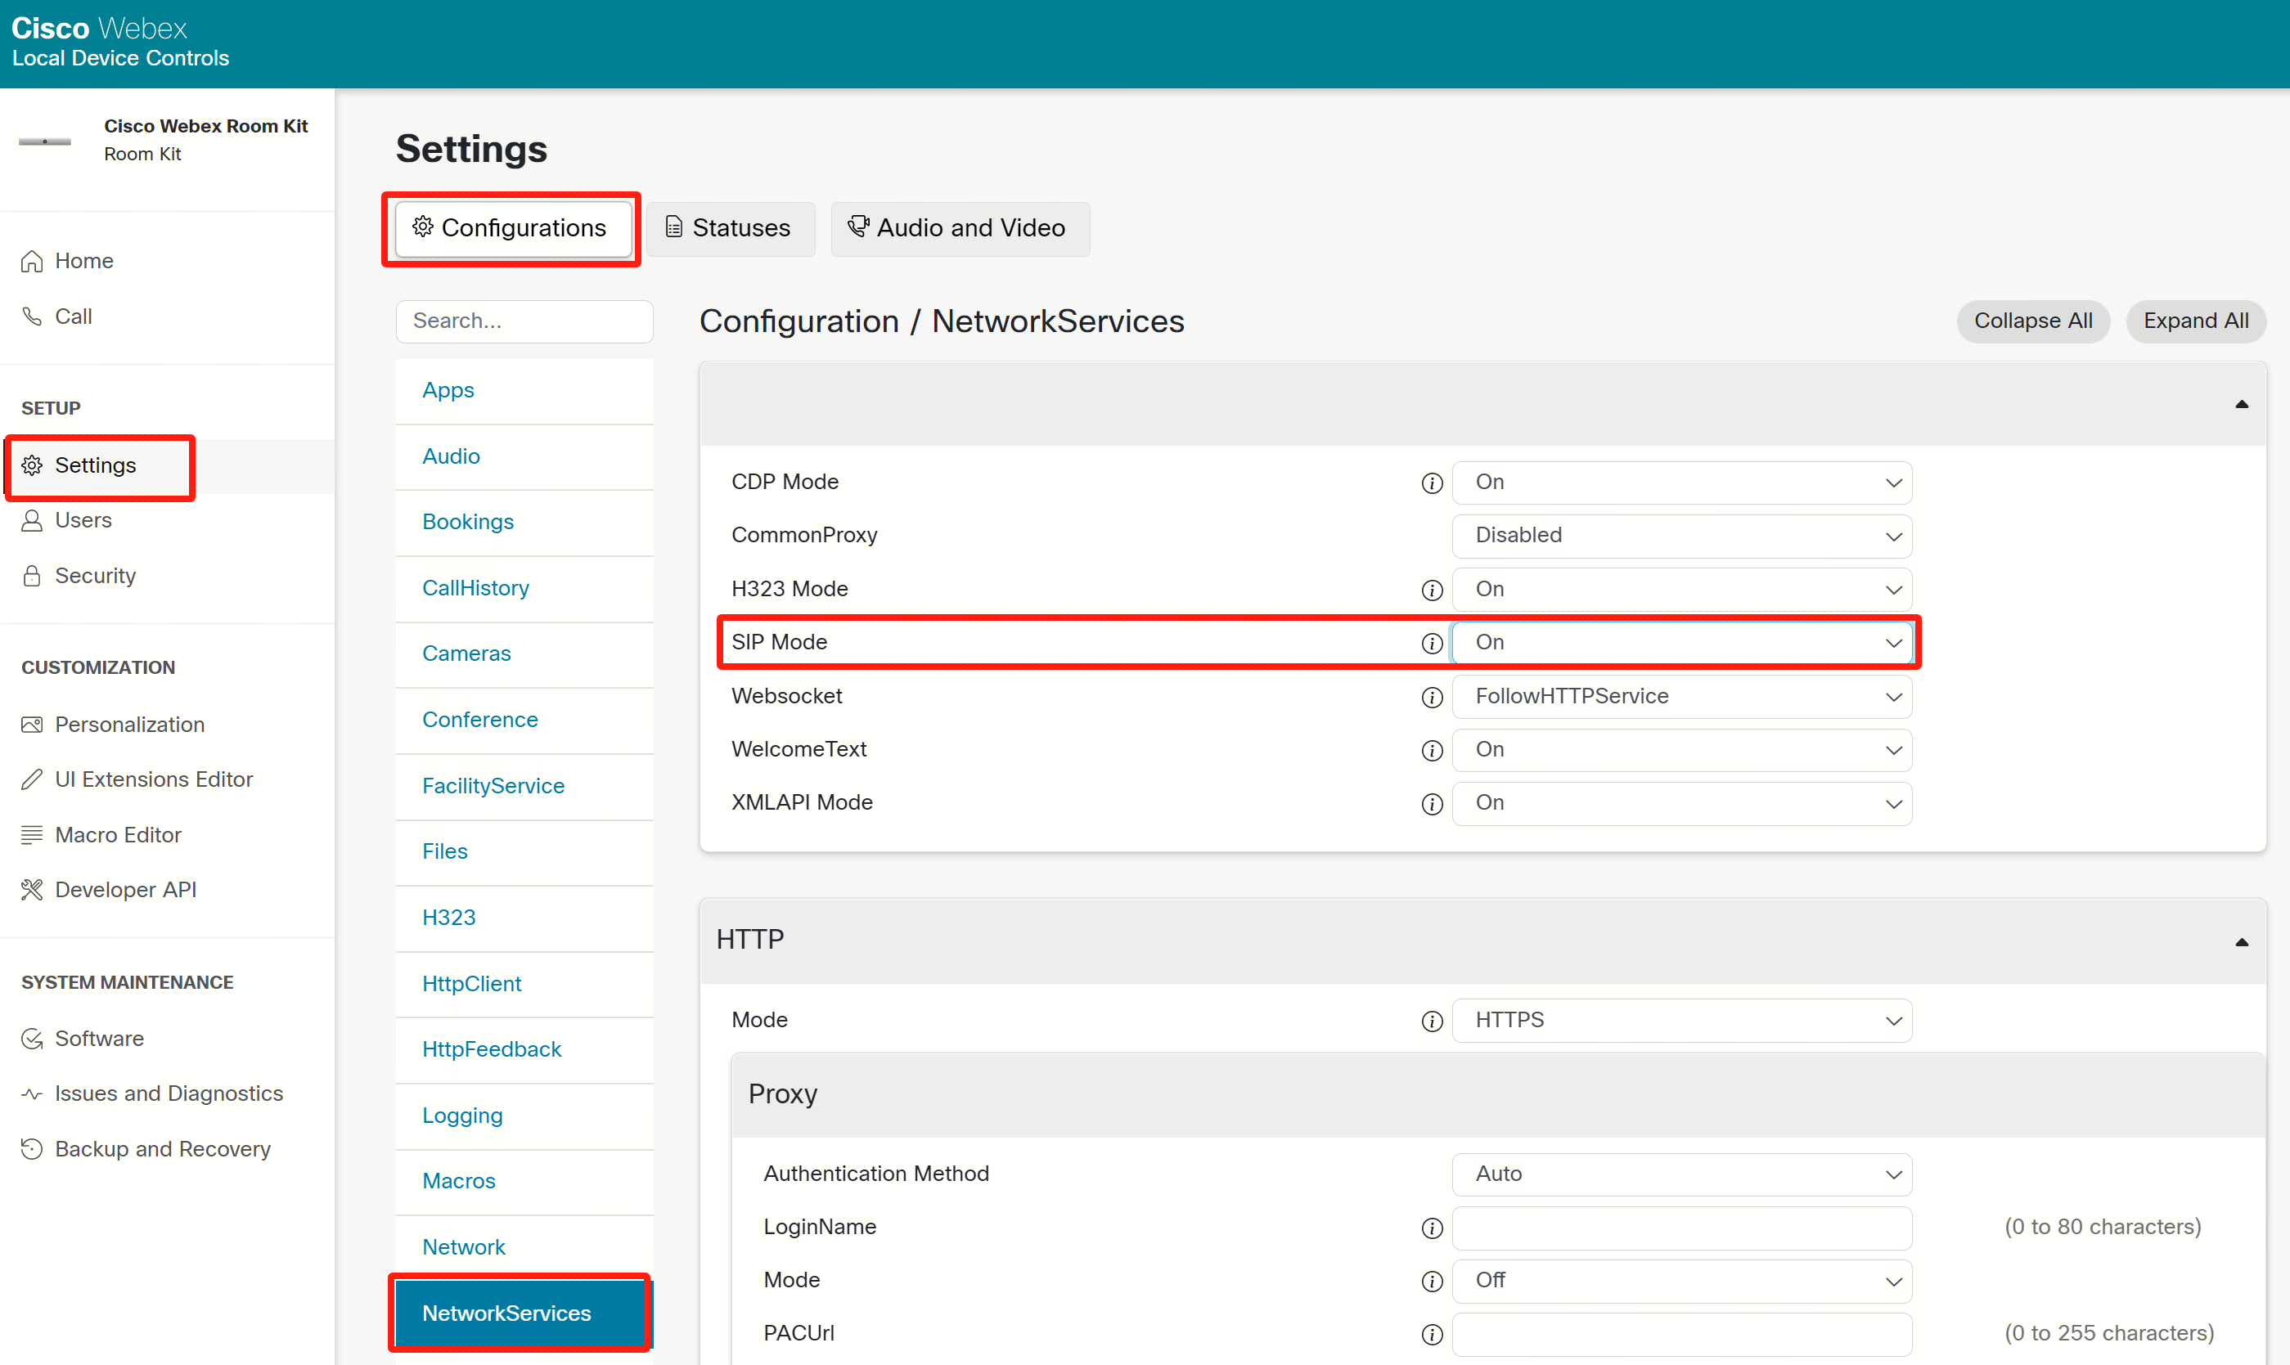
Task: Collapse the HTTP section arrow
Action: click(x=2241, y=943)
